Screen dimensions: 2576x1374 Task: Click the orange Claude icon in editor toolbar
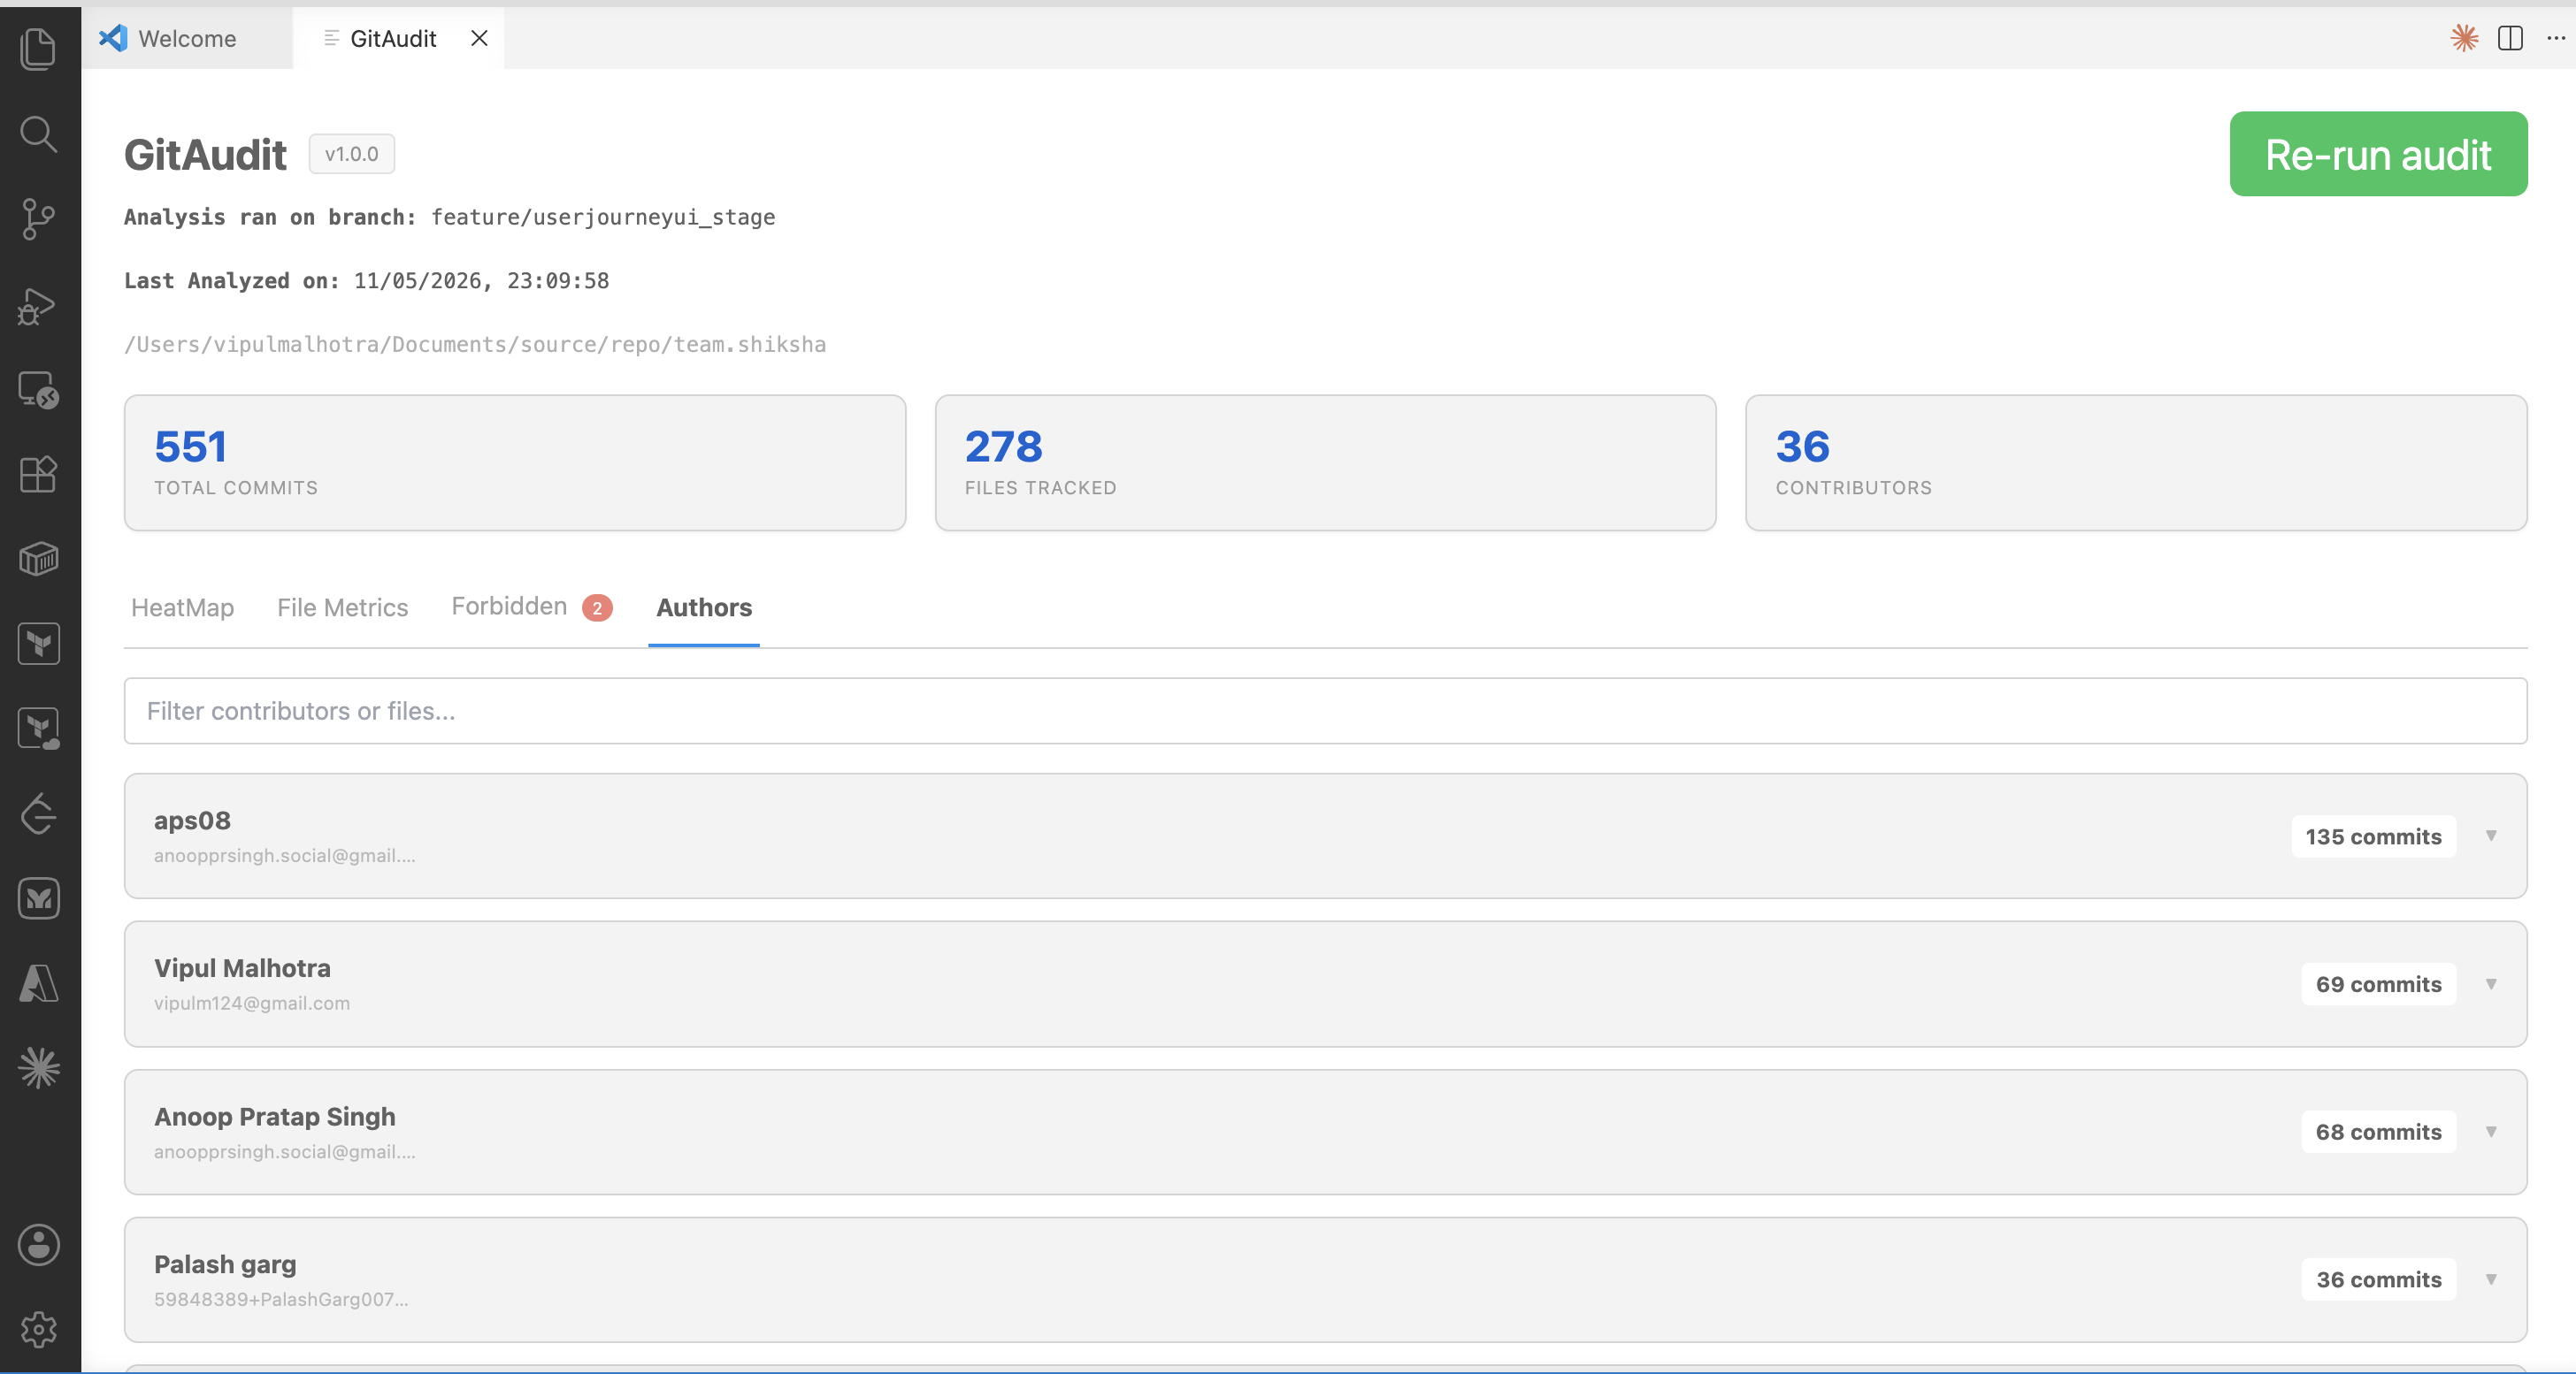point(2464,38)
